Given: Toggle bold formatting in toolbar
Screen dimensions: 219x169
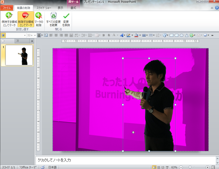Looking at the screenshot, I should [104, 35].
